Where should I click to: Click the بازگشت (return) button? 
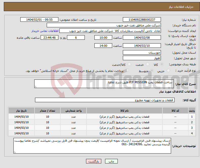coord(94,161)
